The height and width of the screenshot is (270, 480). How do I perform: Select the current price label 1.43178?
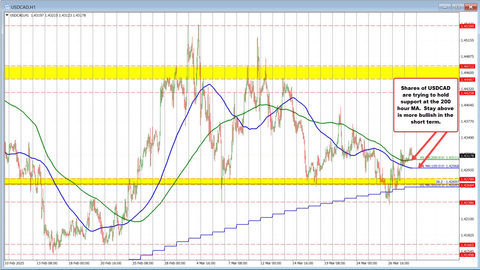(467, 156)
